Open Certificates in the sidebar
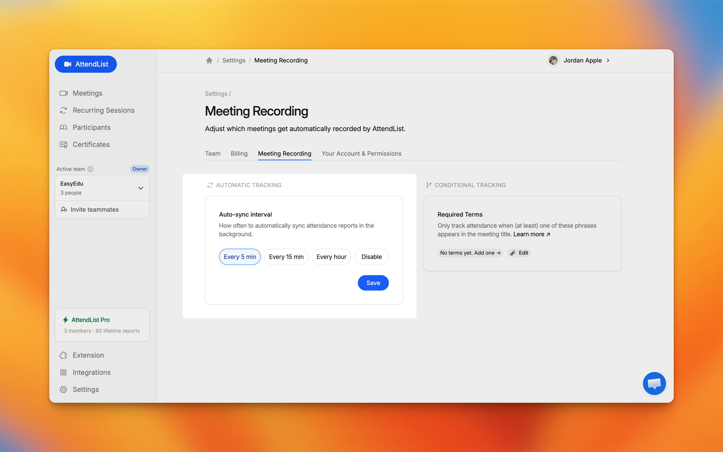The width and height of the screenshot is (723, 452). [x=85, y=145]
